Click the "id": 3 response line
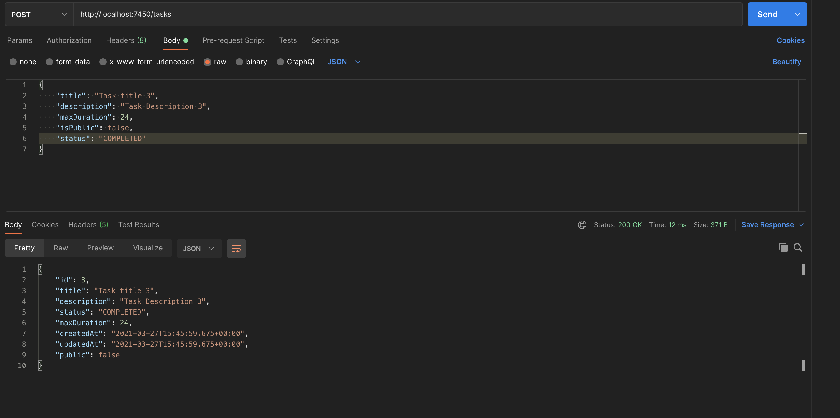Viewport: 840px width, 418px height. coord(72,280)
